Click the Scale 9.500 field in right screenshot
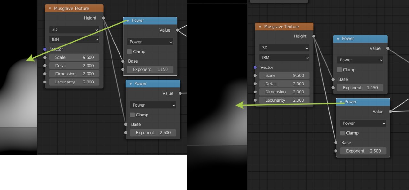Screen dimensions: 409x190 [284, 75]
